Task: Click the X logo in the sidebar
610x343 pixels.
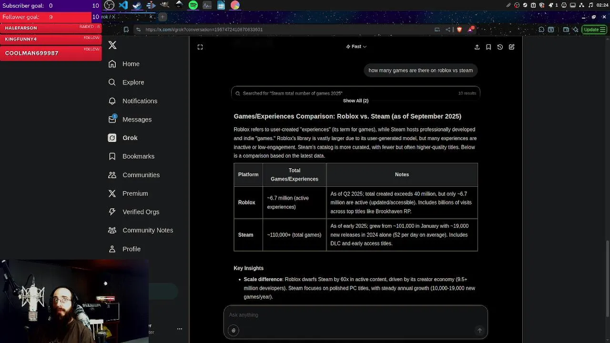Action: [x=112, y=45]
